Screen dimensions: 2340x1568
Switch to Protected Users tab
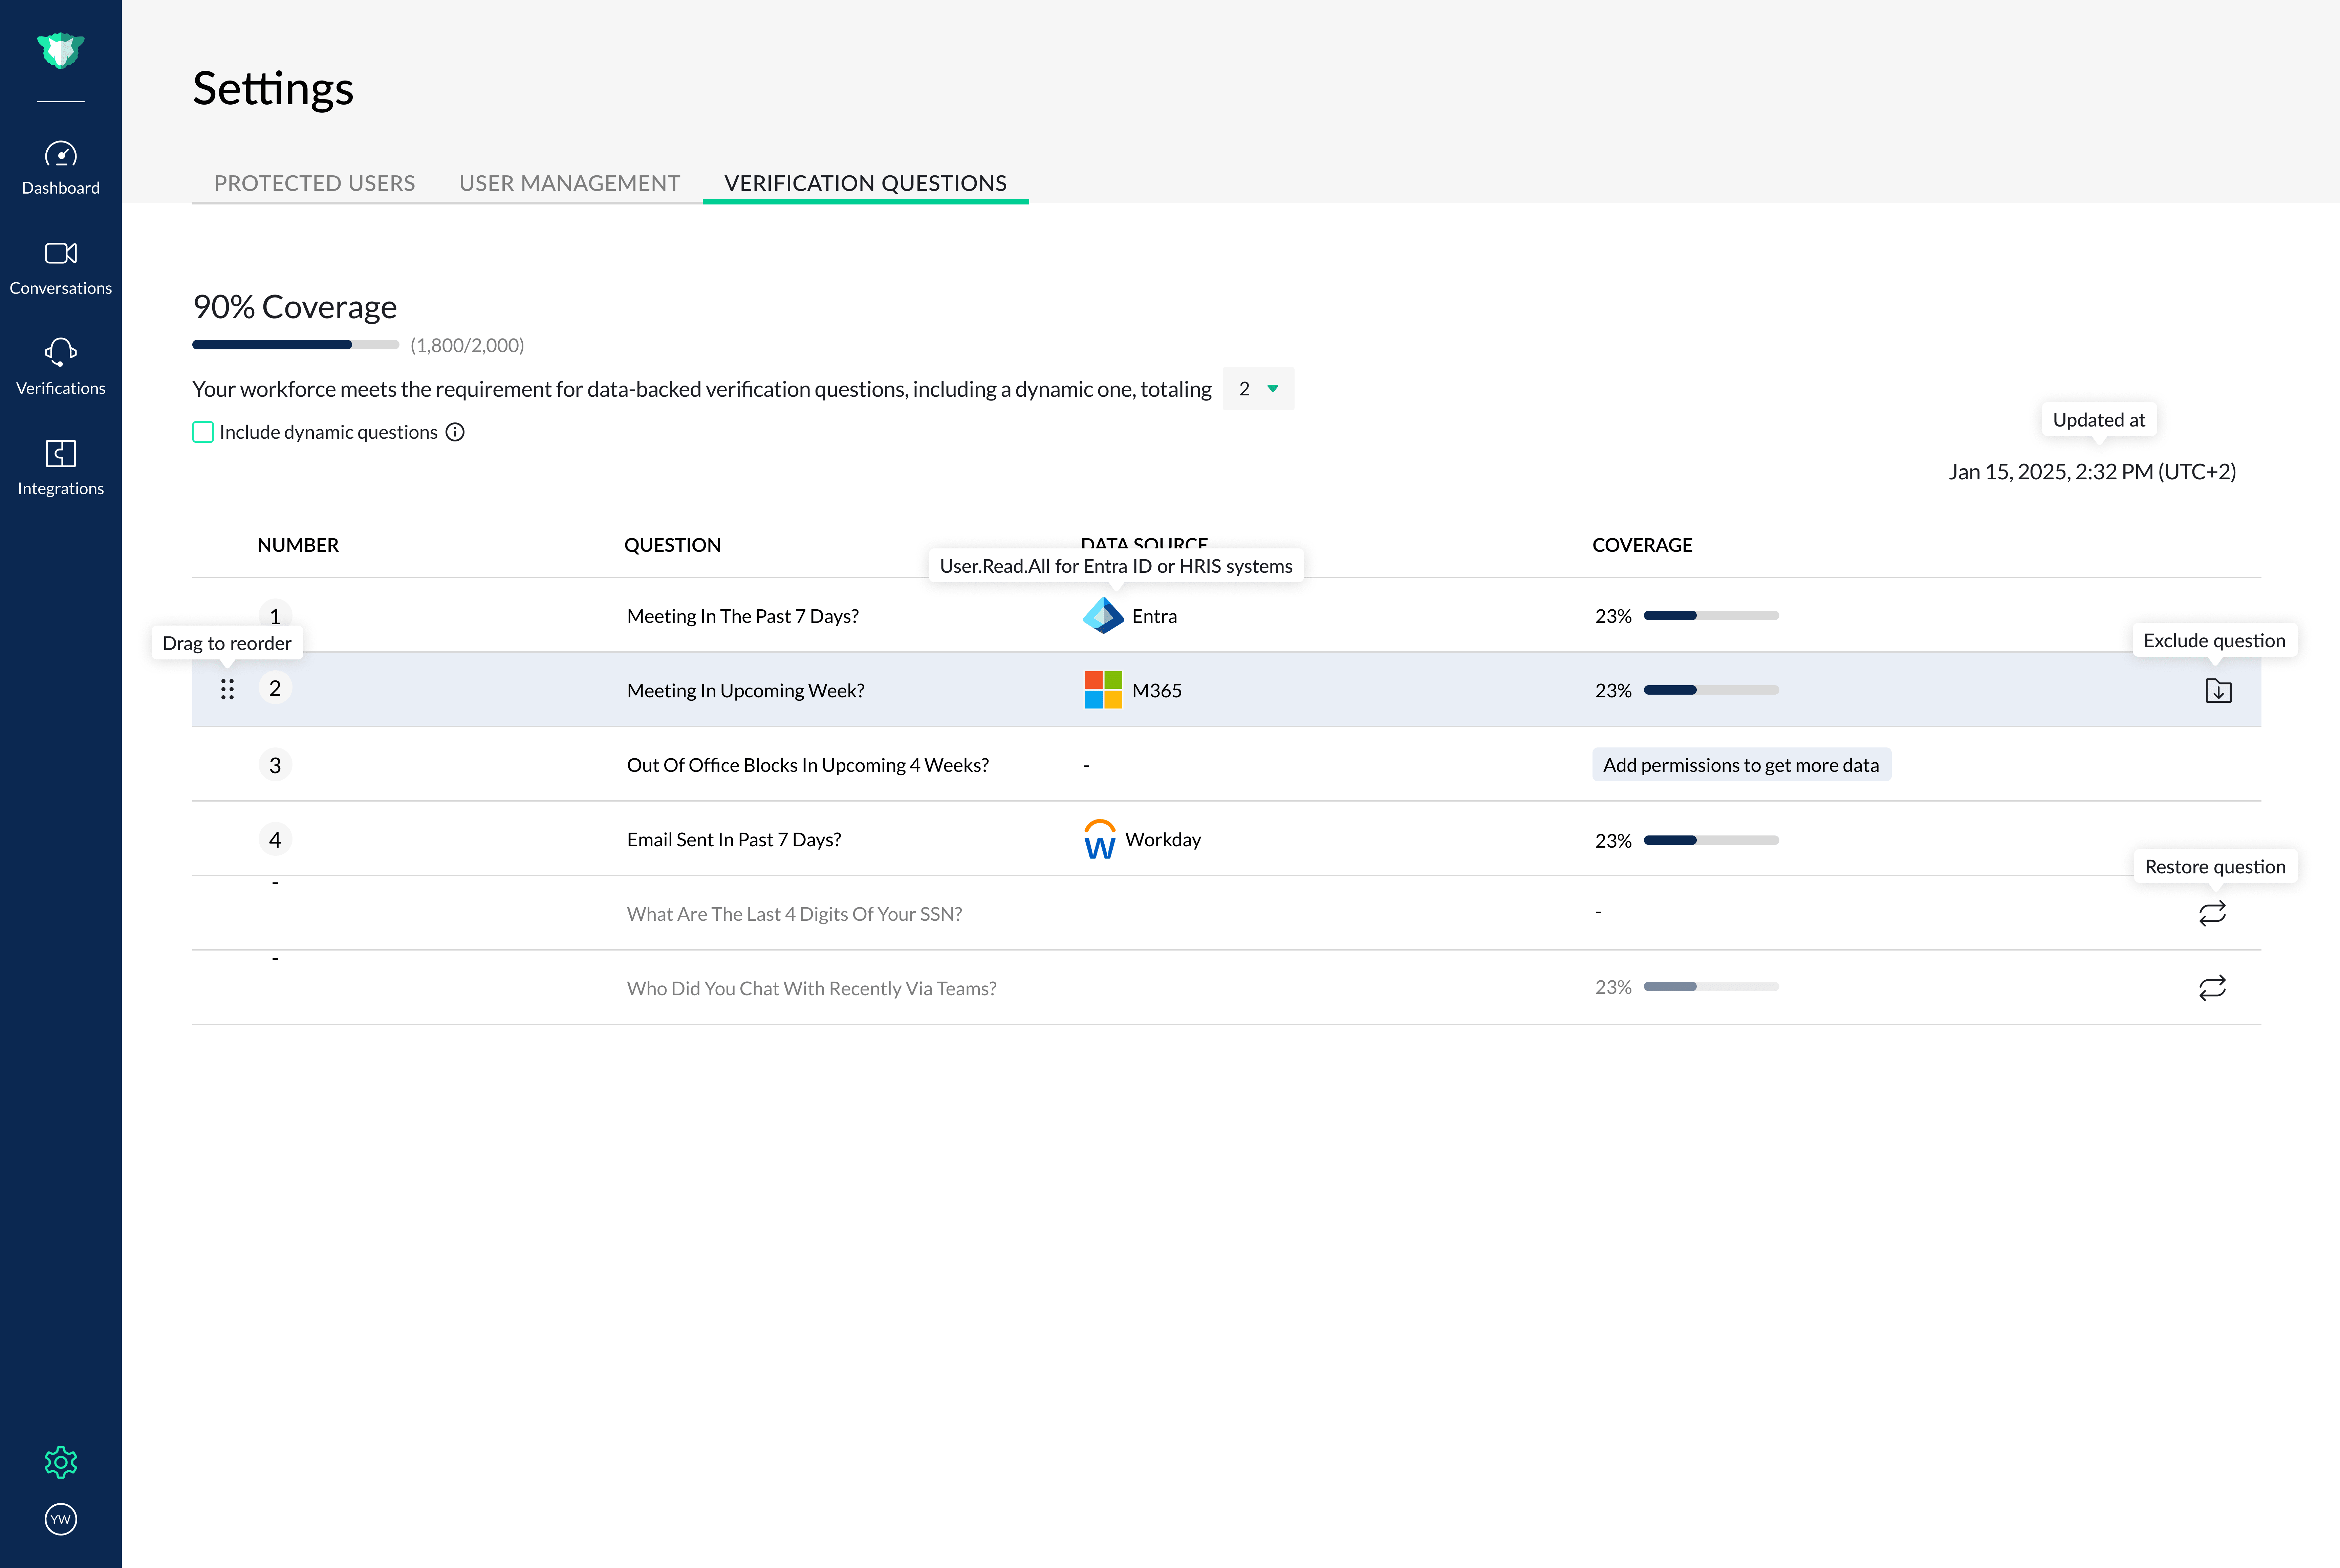point(314,183)
